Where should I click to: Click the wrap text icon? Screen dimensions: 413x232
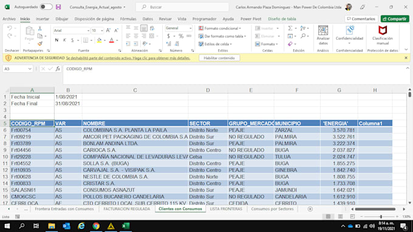152,28
